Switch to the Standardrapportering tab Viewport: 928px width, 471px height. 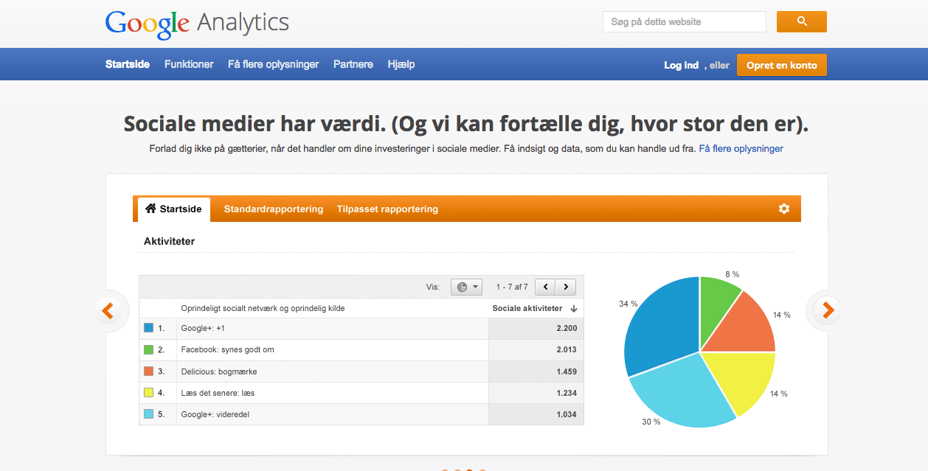[x=273, y=209]
